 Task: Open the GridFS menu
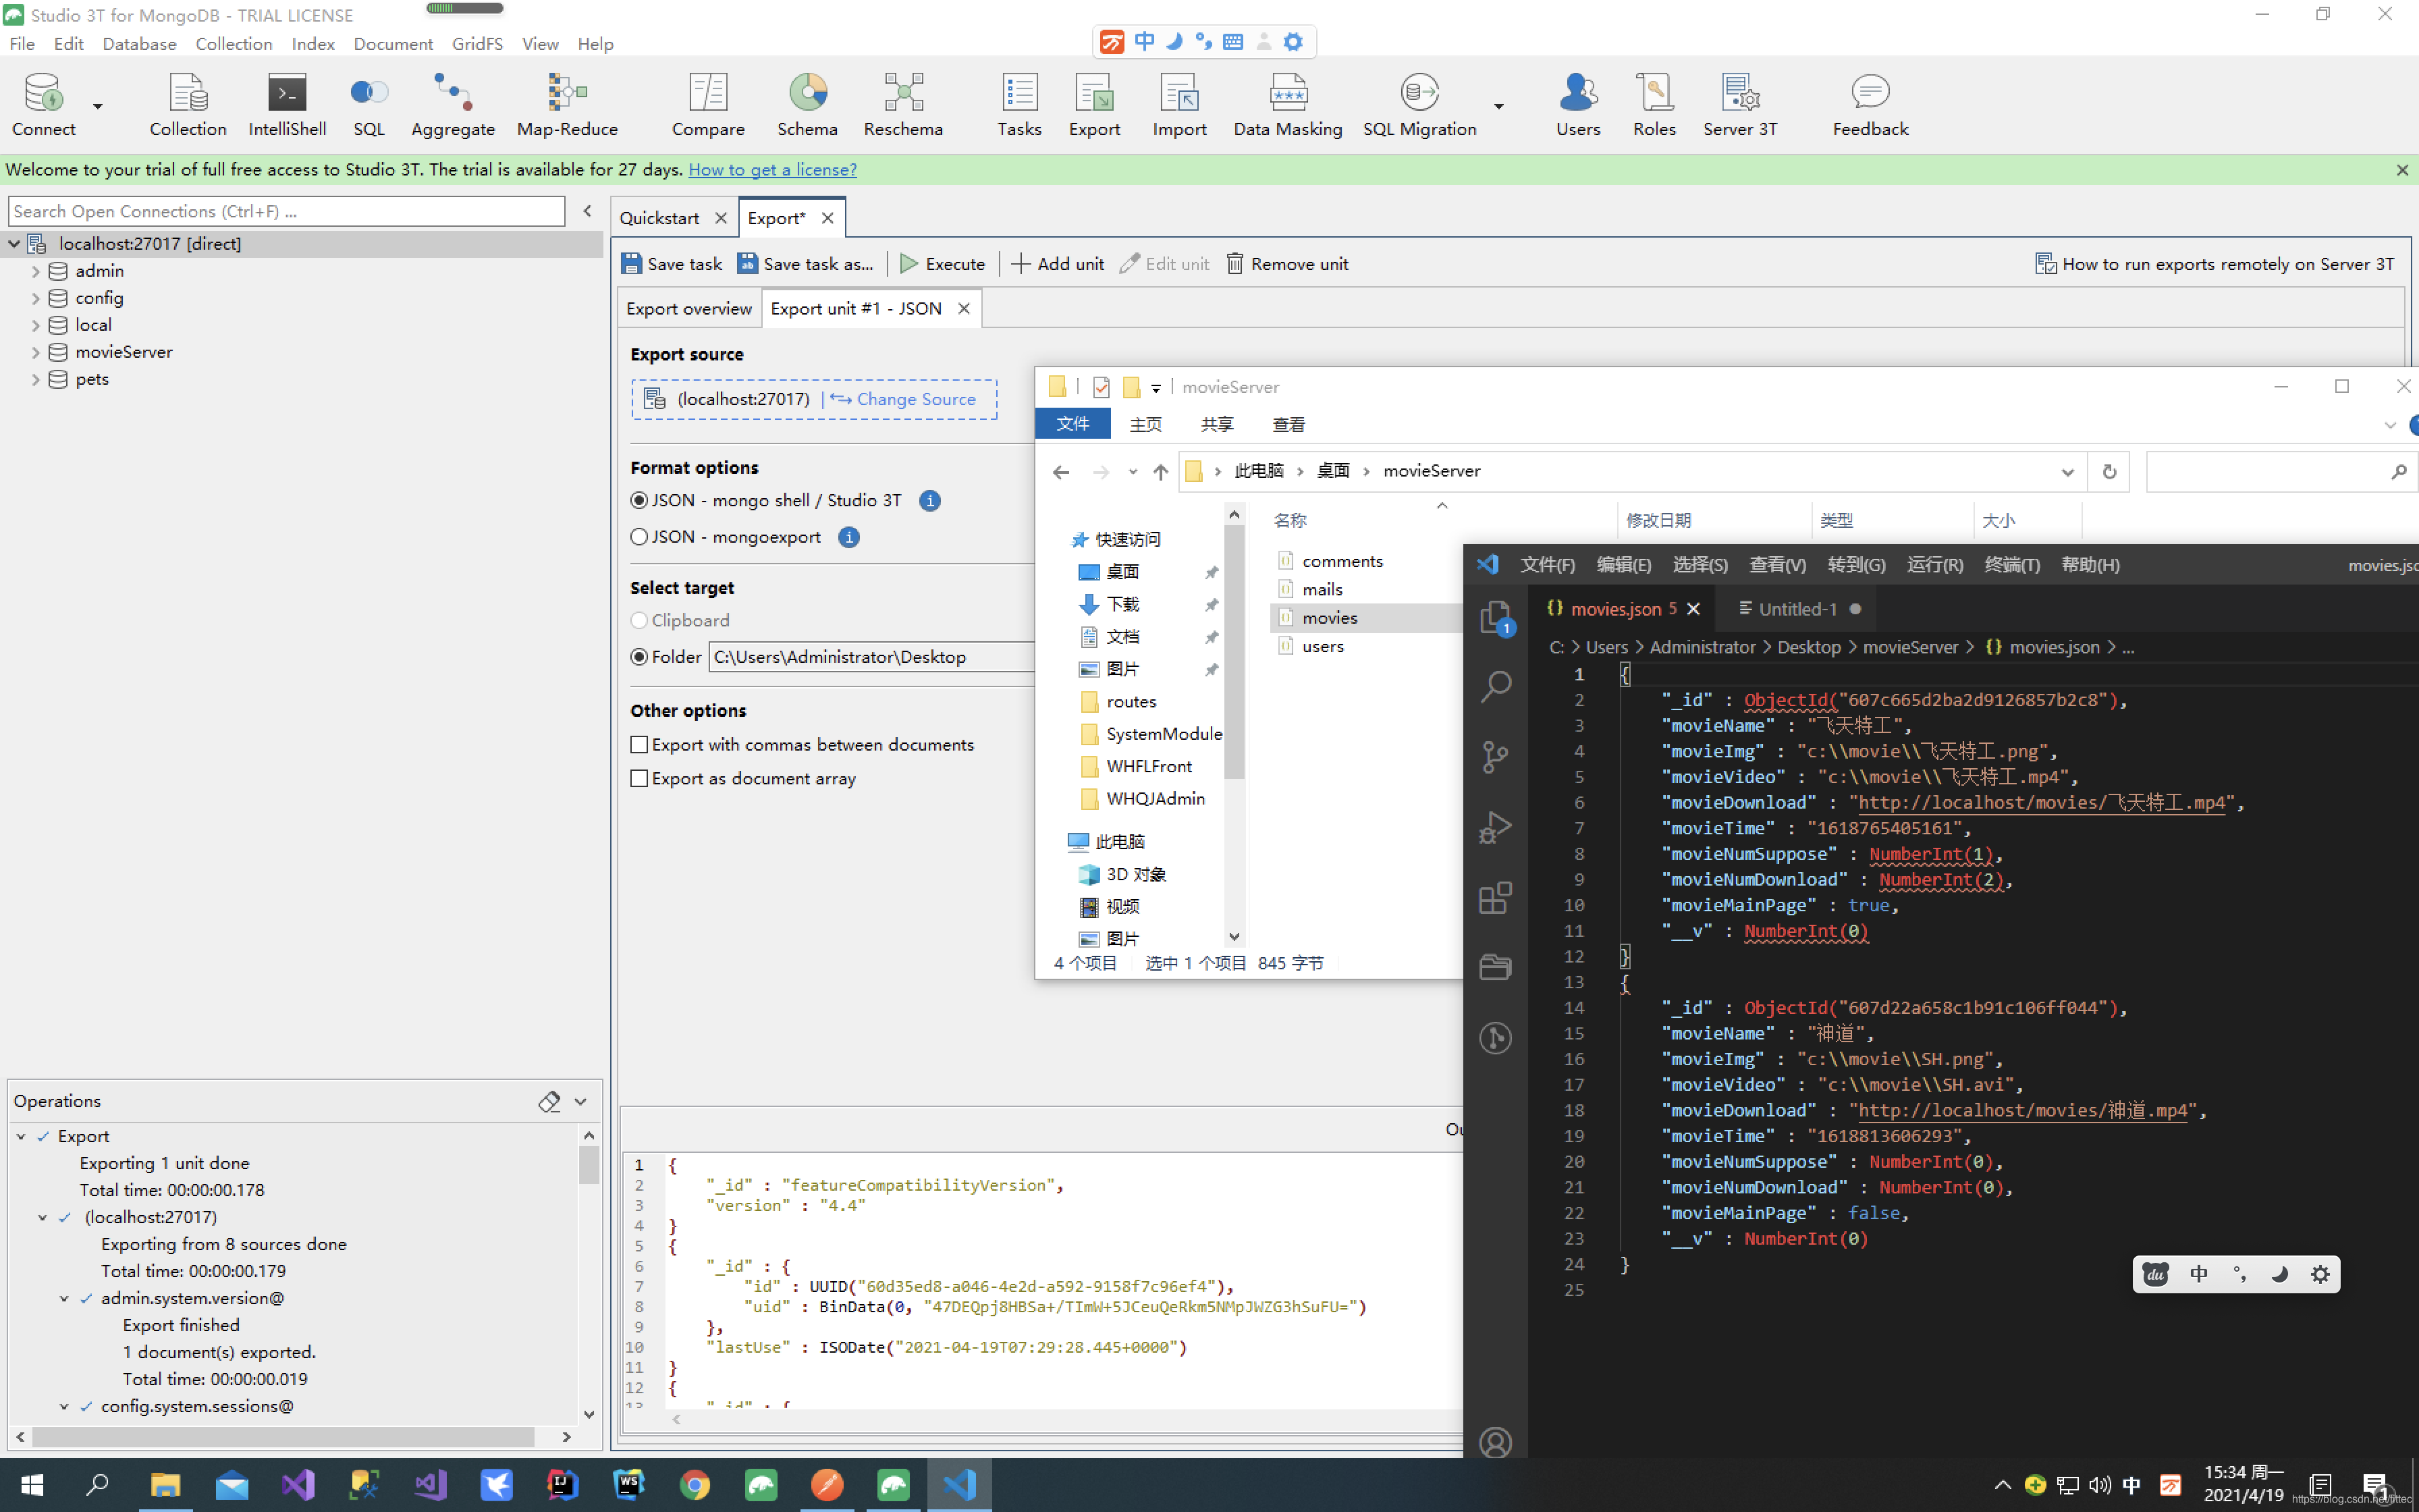point(477,44)
